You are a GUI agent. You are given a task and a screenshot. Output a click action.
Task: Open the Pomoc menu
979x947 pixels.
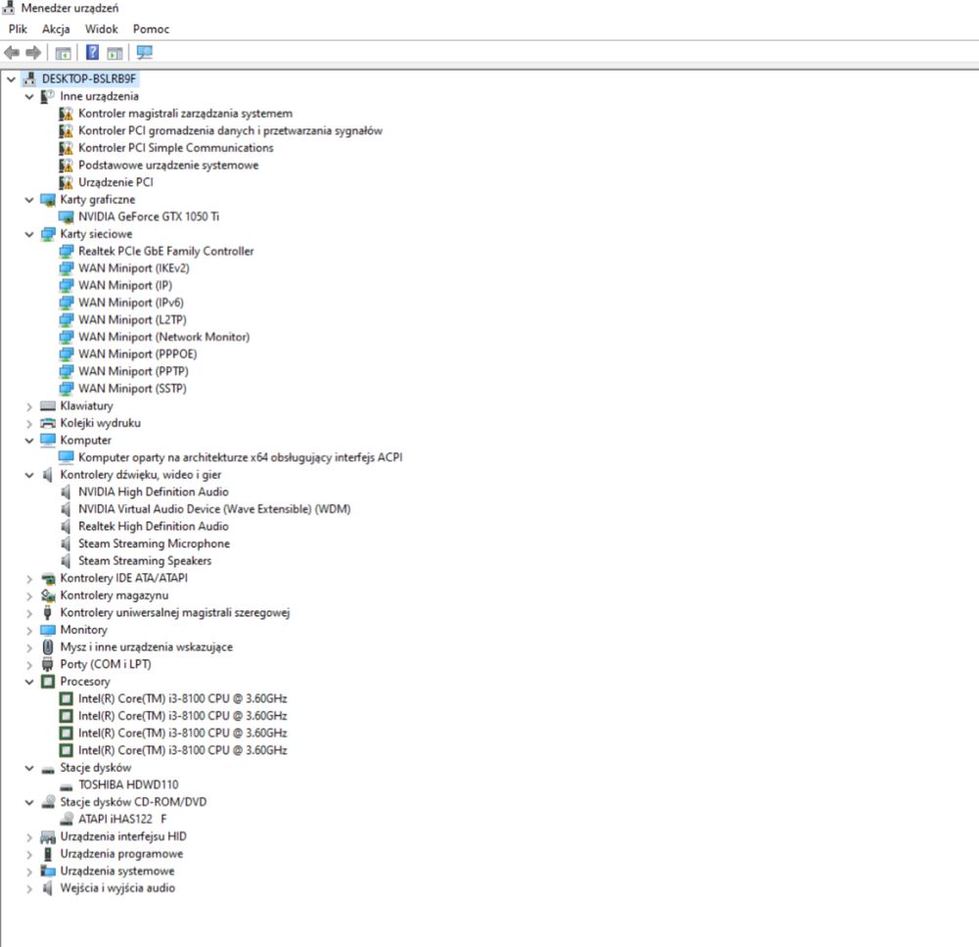click(151, 29)
